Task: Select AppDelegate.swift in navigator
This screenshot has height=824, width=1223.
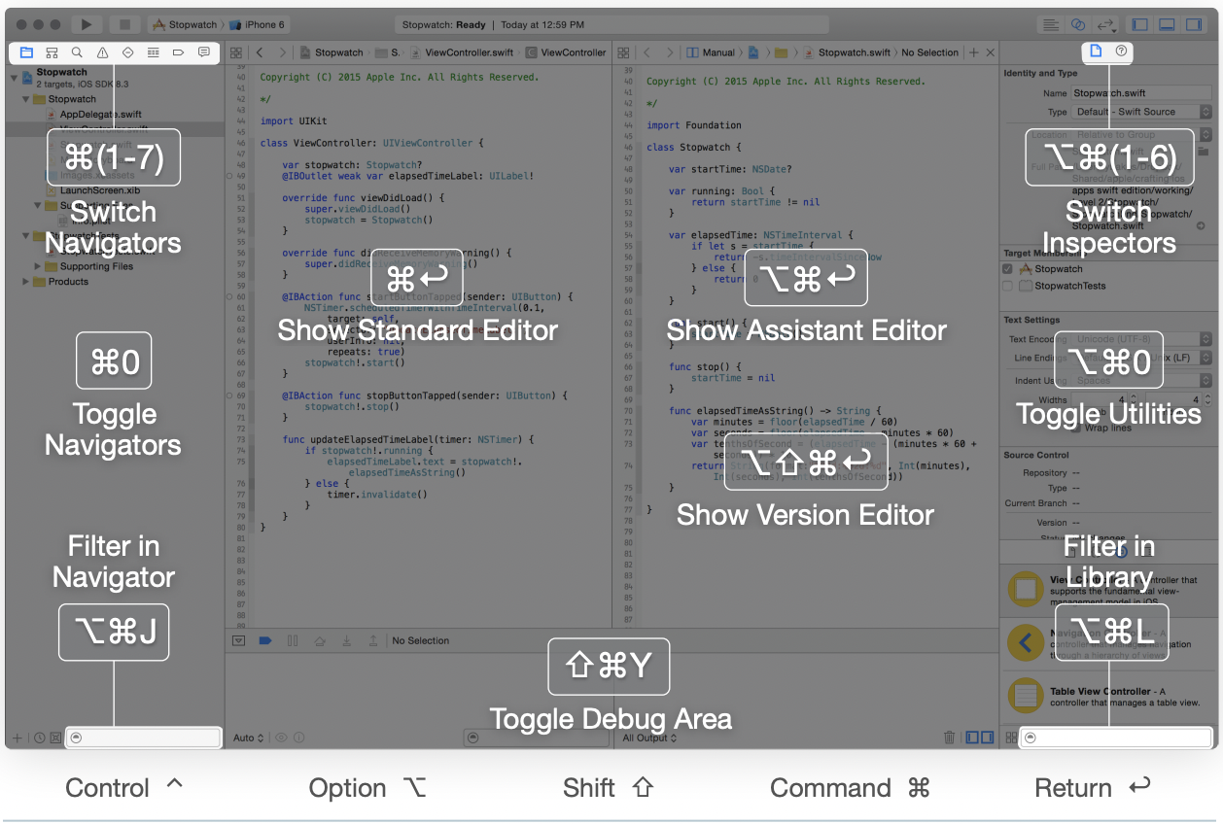Action: tap(100, 114)
